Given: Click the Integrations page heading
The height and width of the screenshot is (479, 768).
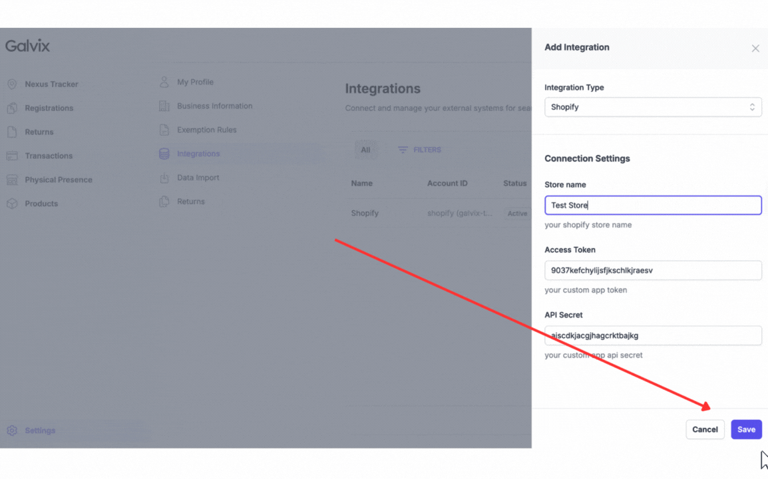Looking at the screenshot, I should [x=383, y=88].
